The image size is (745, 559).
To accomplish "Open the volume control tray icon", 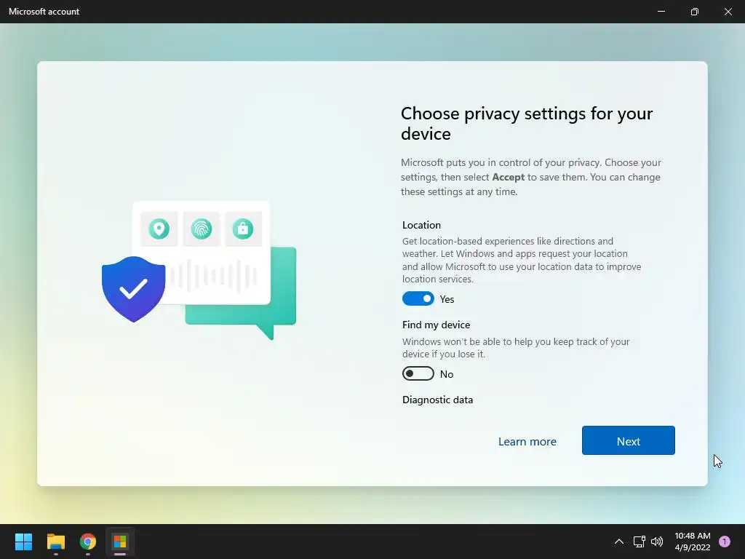I will (657, 542).
